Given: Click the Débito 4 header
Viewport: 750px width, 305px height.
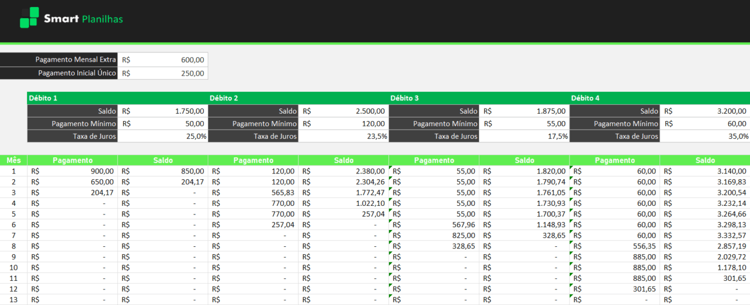Looking at the screenshot, I should 585,98.
